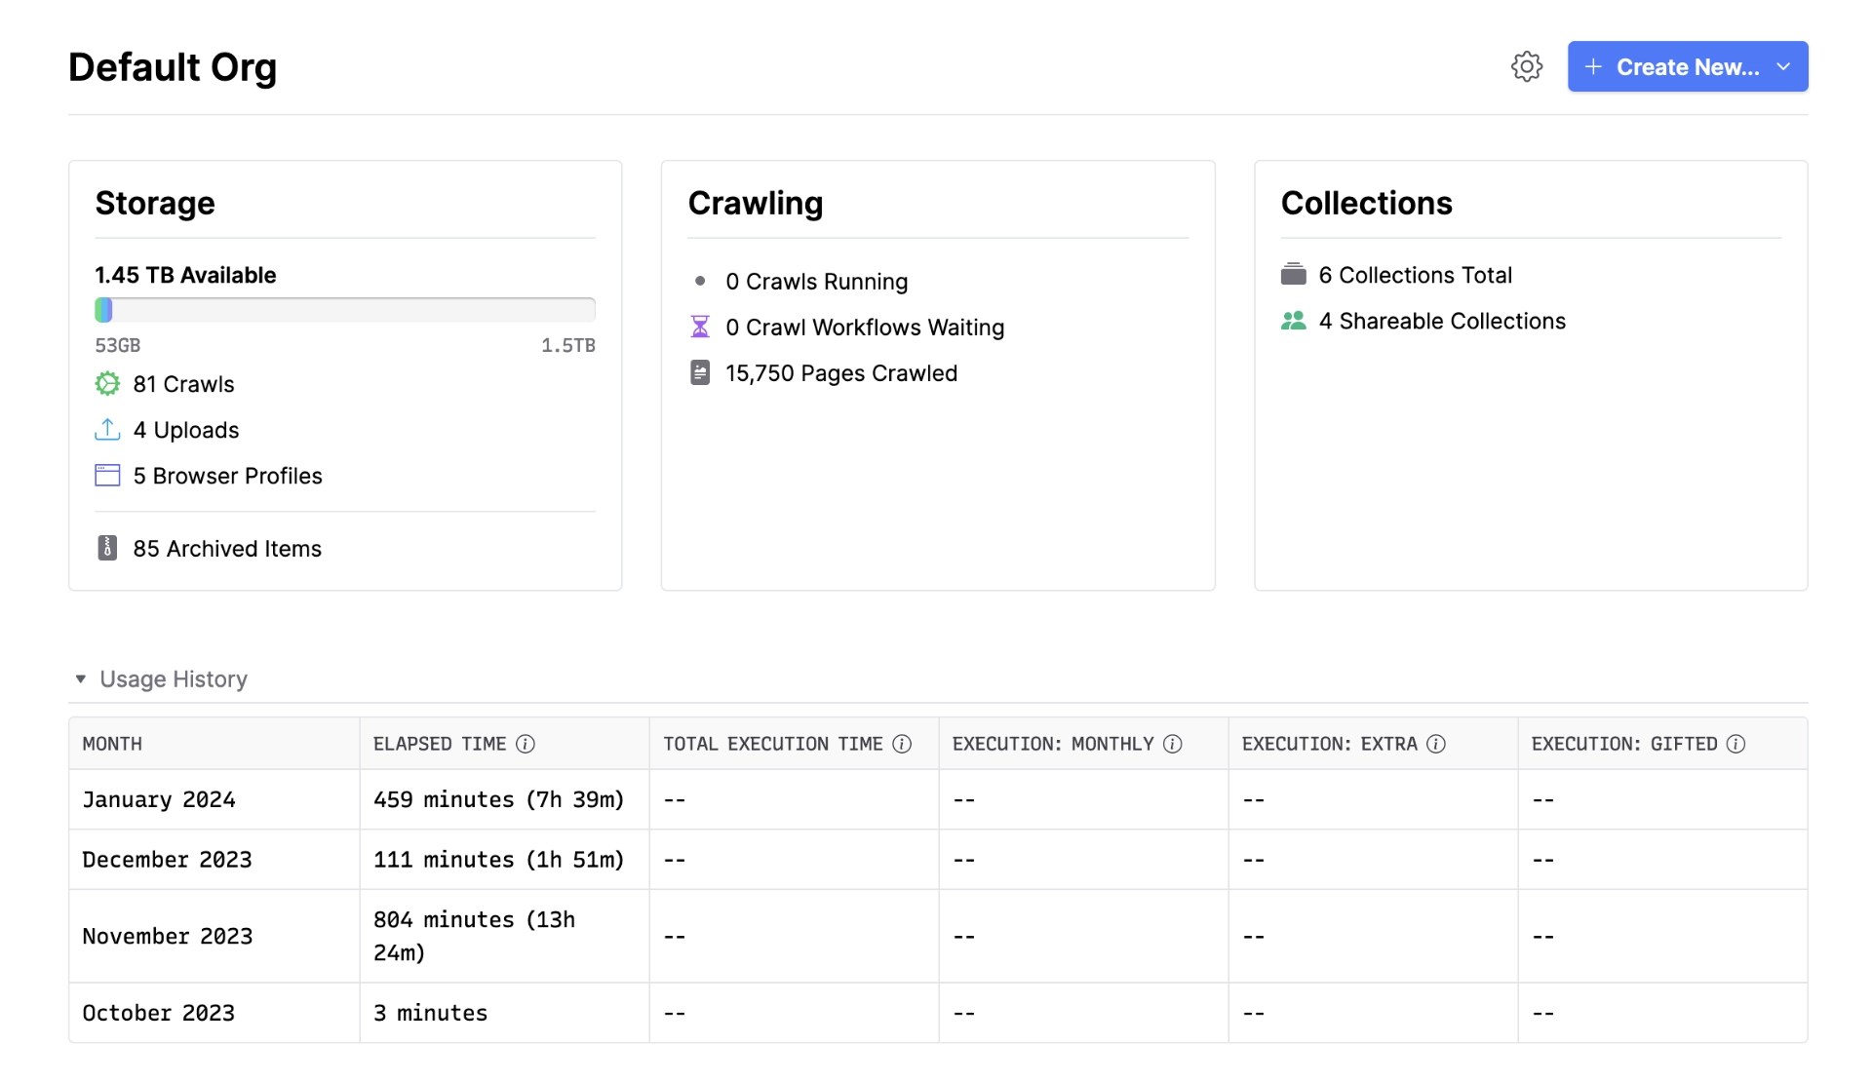Image resolution: width=1872 pixels, height=1083 pixels.
Task: Click the crawls gear icon in Storage panel
Action: click(107, 384)
